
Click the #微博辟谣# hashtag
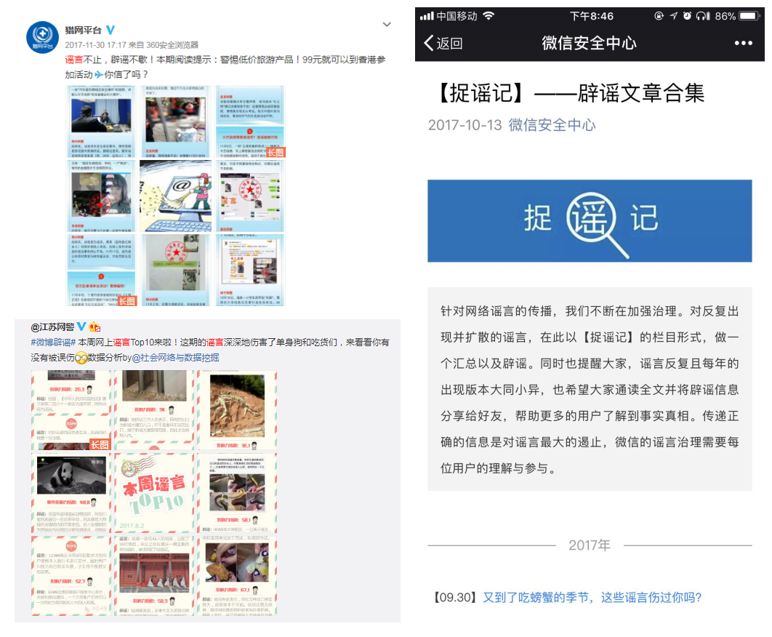point(53,342)
